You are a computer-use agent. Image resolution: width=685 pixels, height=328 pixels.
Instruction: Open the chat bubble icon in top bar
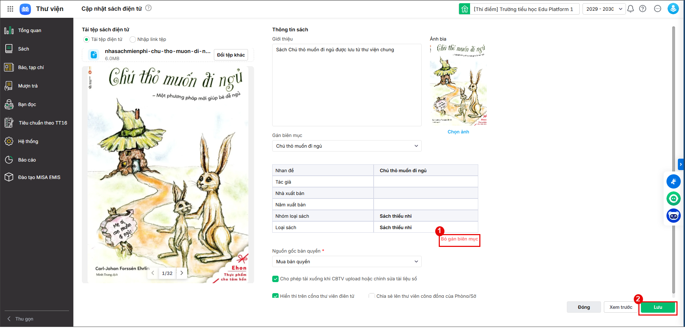pos(658,9)
